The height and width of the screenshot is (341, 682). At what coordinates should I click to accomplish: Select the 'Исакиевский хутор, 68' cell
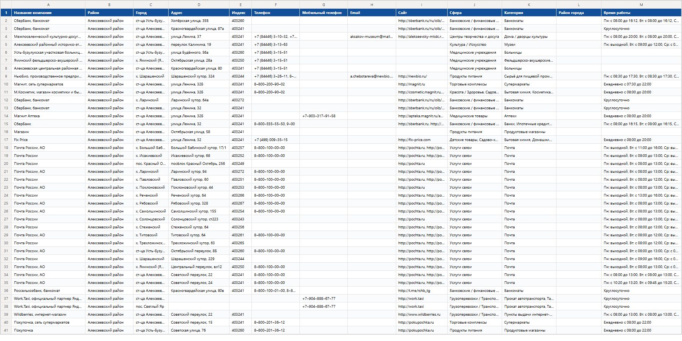[x=199, y=156]
